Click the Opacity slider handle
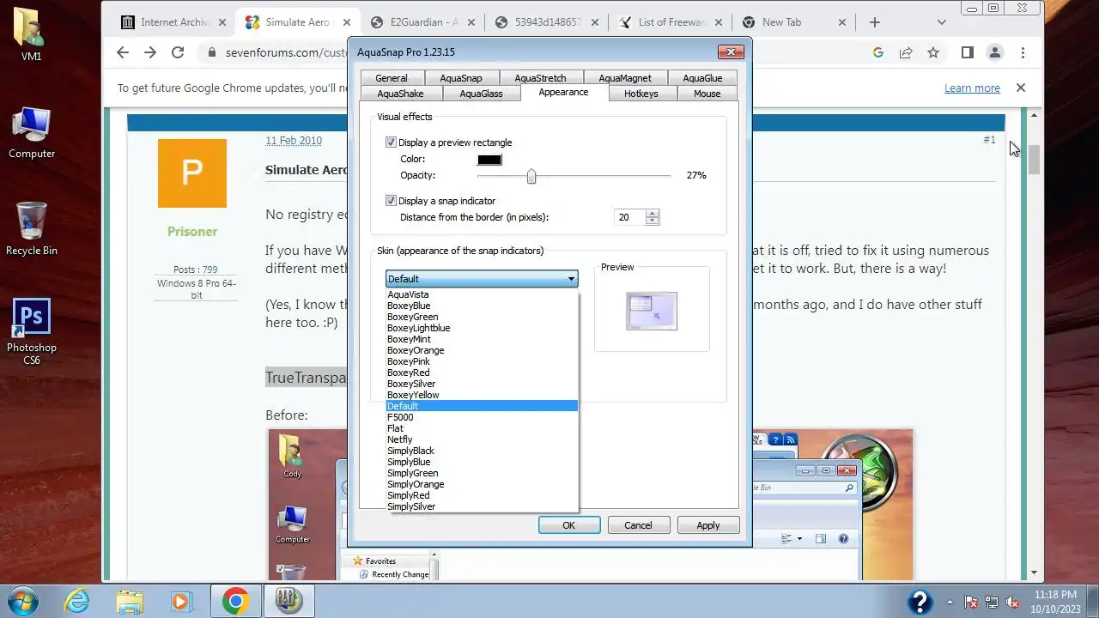The width and height of the screenshot is (1099, 618). (531, 176)
